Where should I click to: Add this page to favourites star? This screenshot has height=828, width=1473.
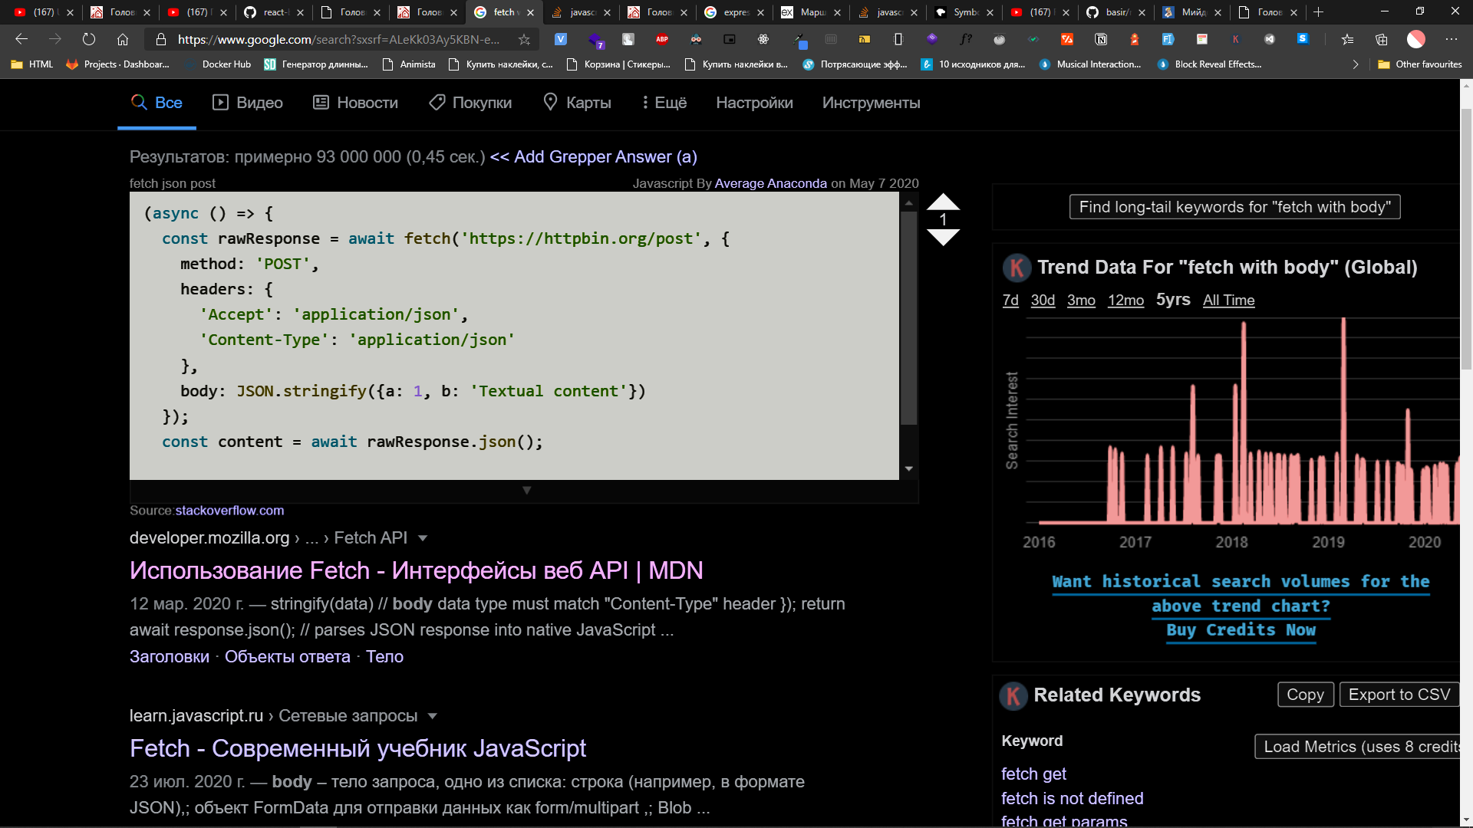(x=524, y=39)
